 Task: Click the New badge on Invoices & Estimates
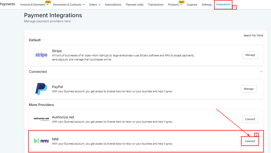click(x=48, y=2)
